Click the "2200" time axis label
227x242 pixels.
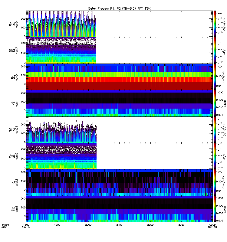point(150,225)
